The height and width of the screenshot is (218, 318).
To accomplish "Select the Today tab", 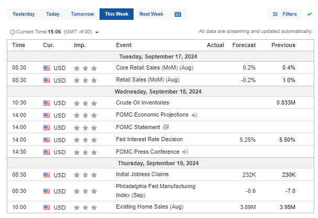I will pos(53,14).
